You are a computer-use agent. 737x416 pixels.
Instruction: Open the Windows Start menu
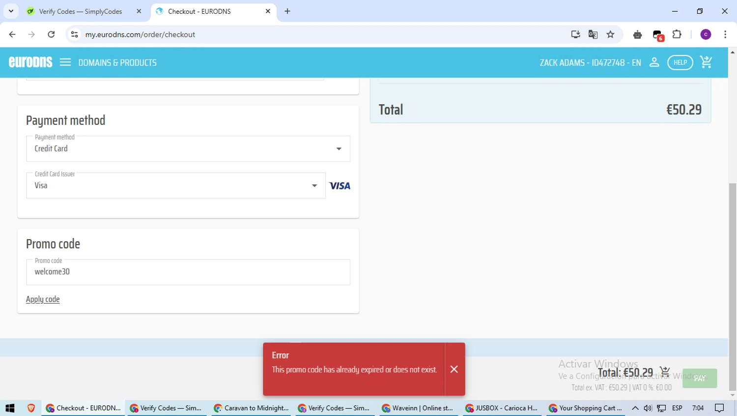click(10, 408)
